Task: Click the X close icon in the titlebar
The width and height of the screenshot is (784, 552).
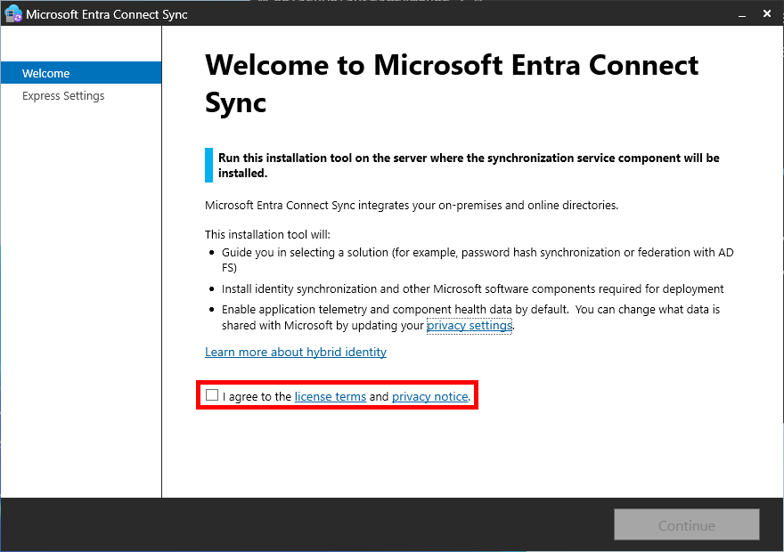Action: tap(767, 13)
